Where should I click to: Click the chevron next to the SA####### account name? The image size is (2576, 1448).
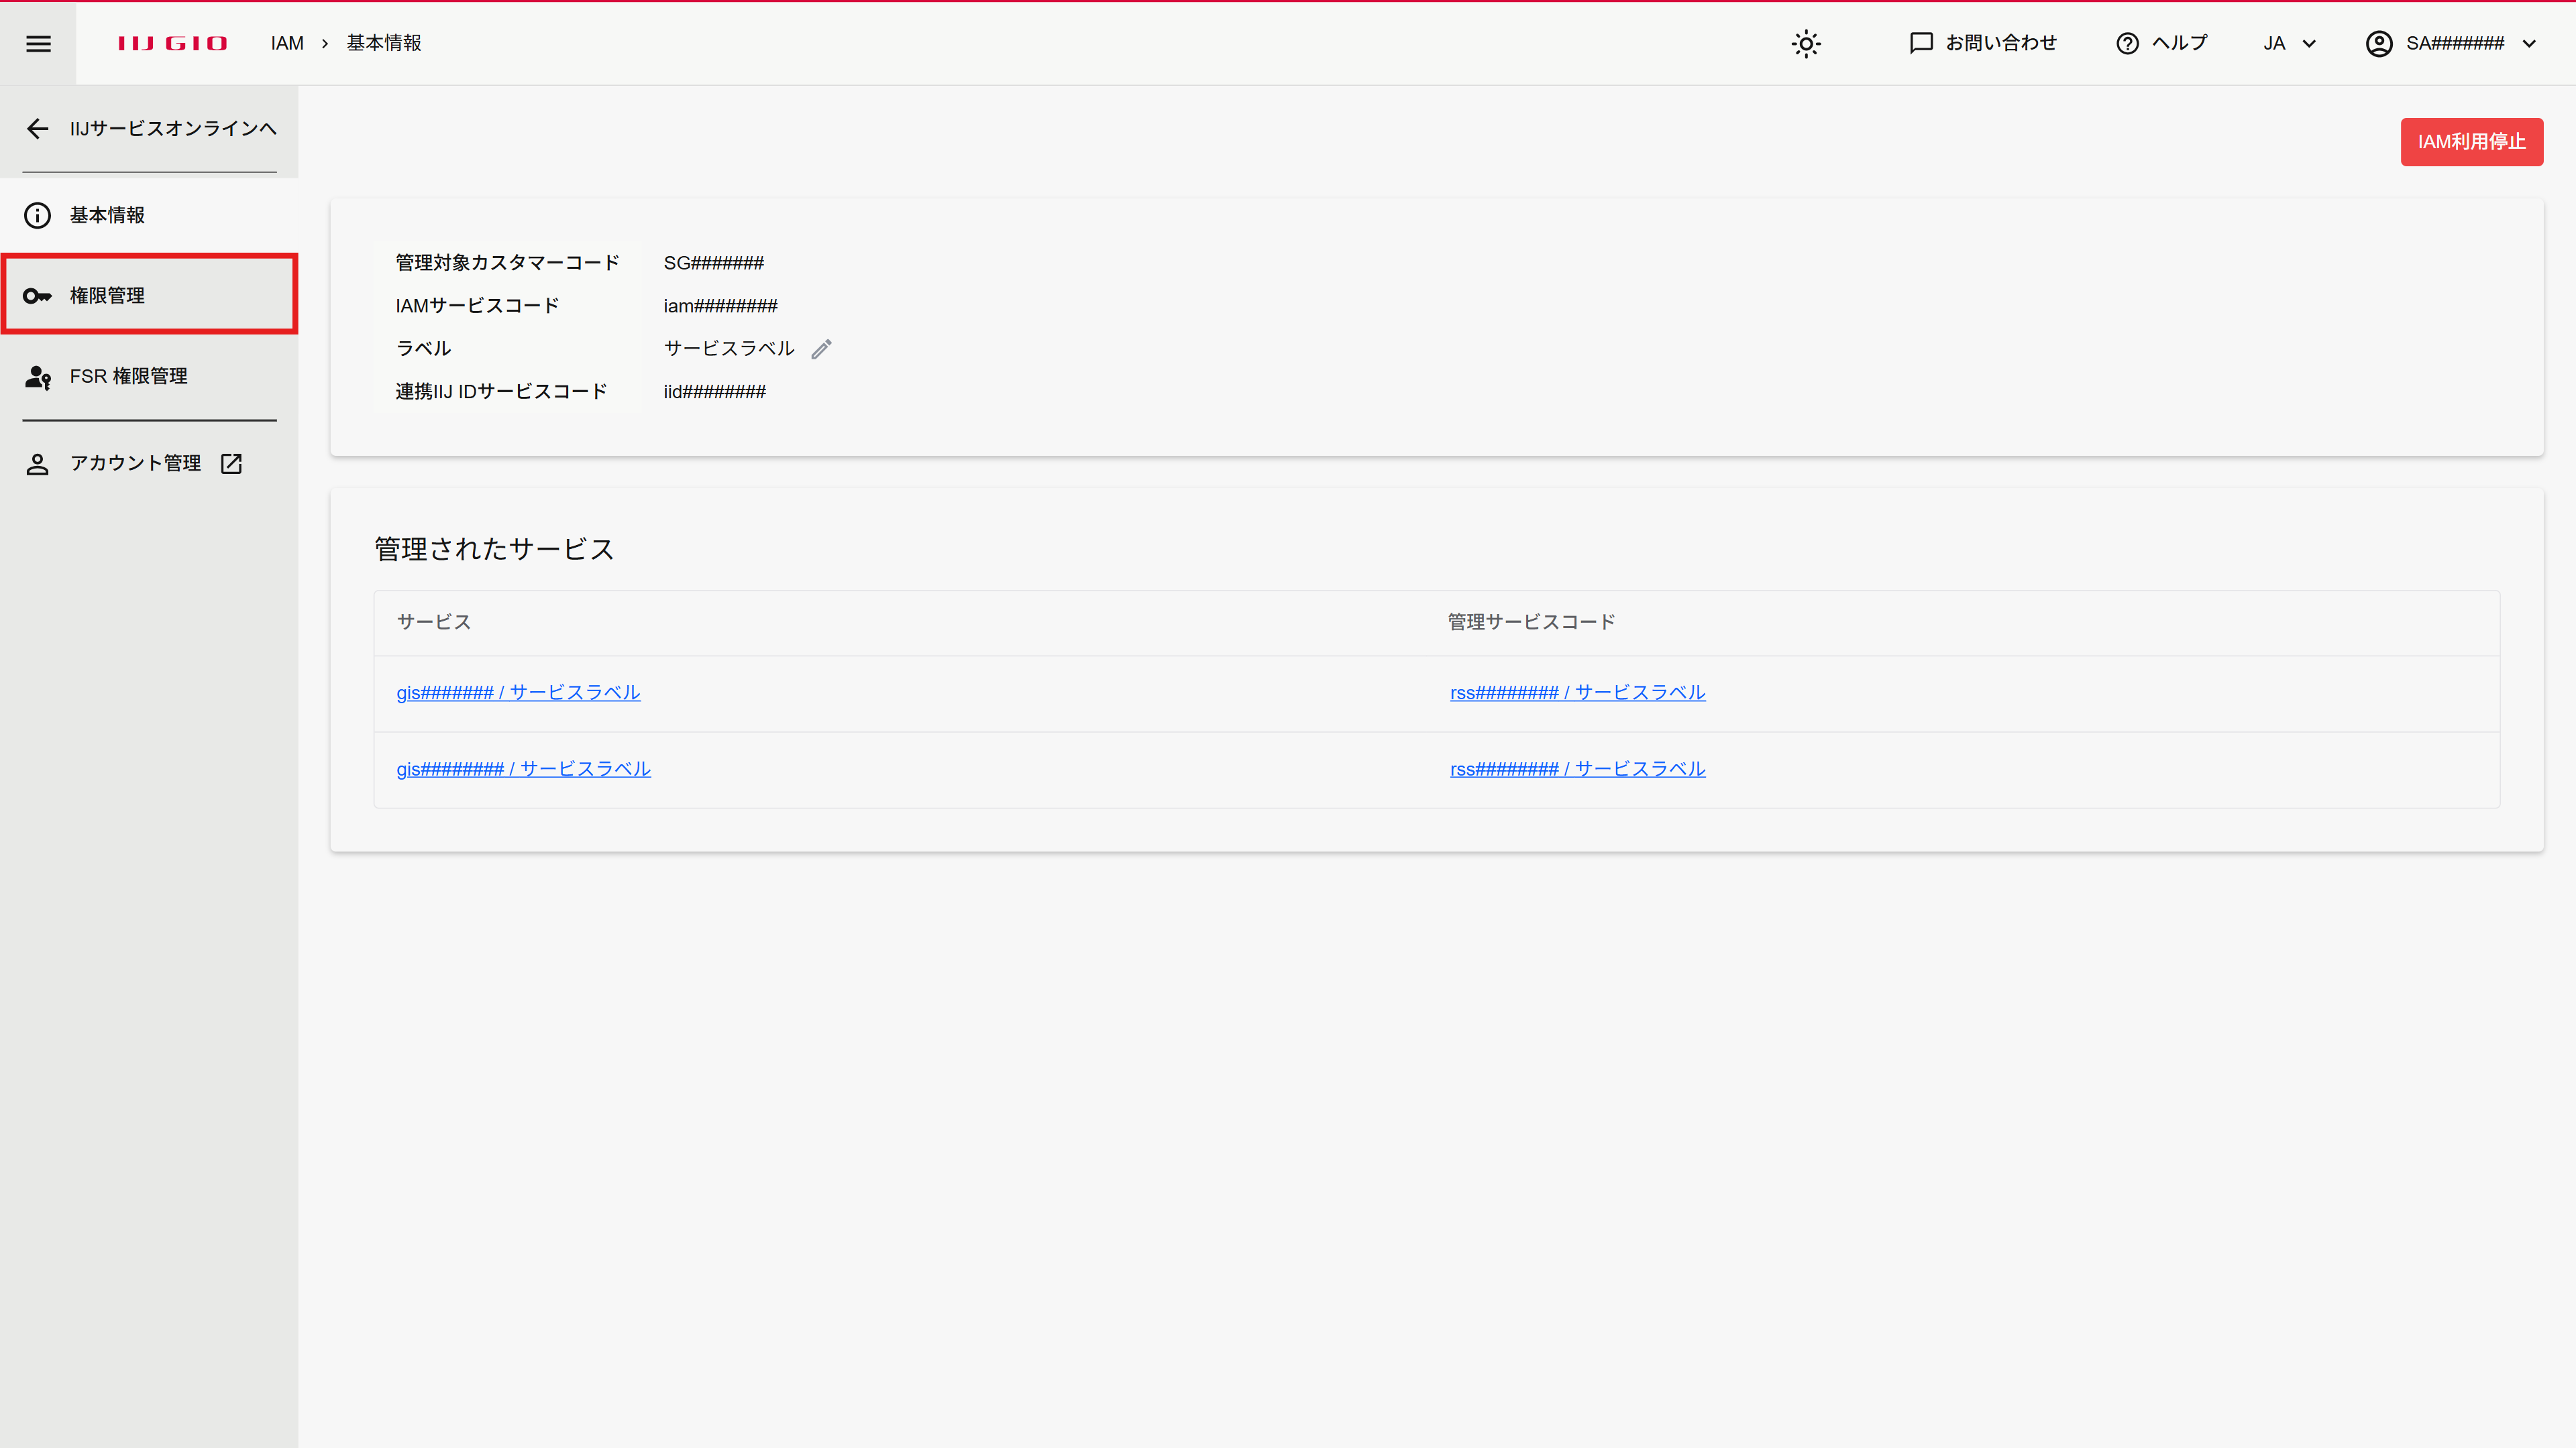click(2529, 44)
